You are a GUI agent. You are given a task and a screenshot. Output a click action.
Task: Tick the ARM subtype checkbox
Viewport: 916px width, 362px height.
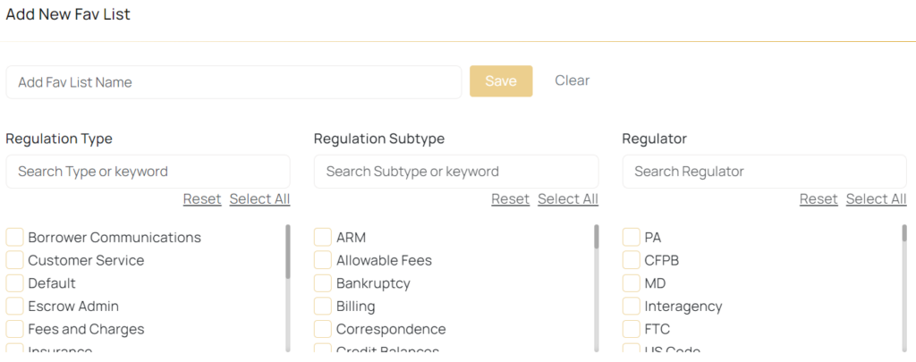pos(323,238)
